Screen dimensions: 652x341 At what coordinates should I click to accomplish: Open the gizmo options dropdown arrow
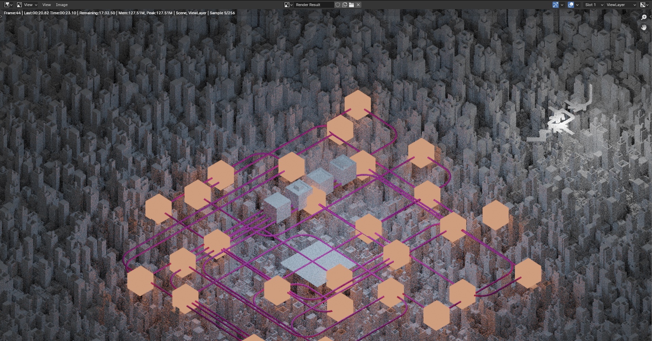(x=562, y=5)
